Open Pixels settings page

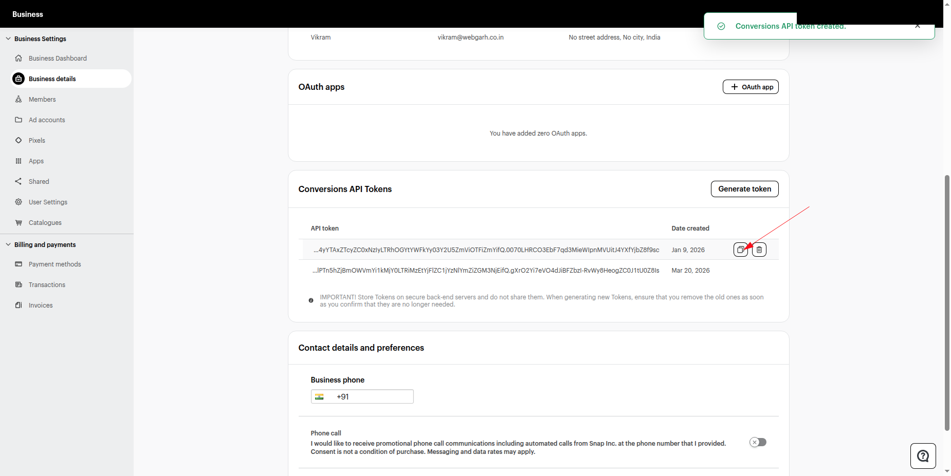(x=37, y=140)
